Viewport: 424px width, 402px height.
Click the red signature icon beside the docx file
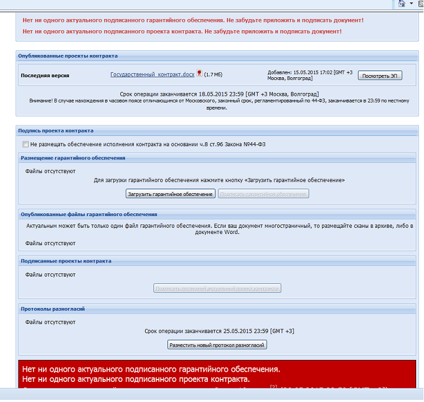(x=199, y=74)
